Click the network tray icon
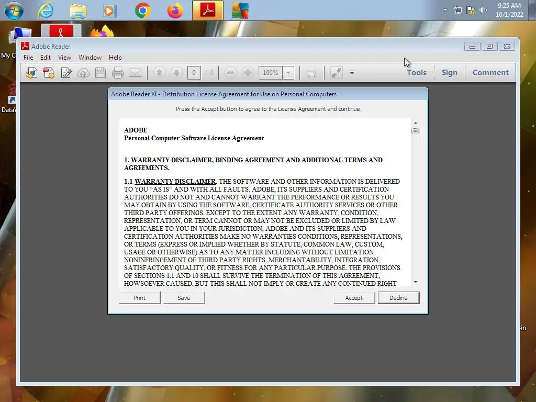Screen dimensions: 536x402 [x=457, y=10]
